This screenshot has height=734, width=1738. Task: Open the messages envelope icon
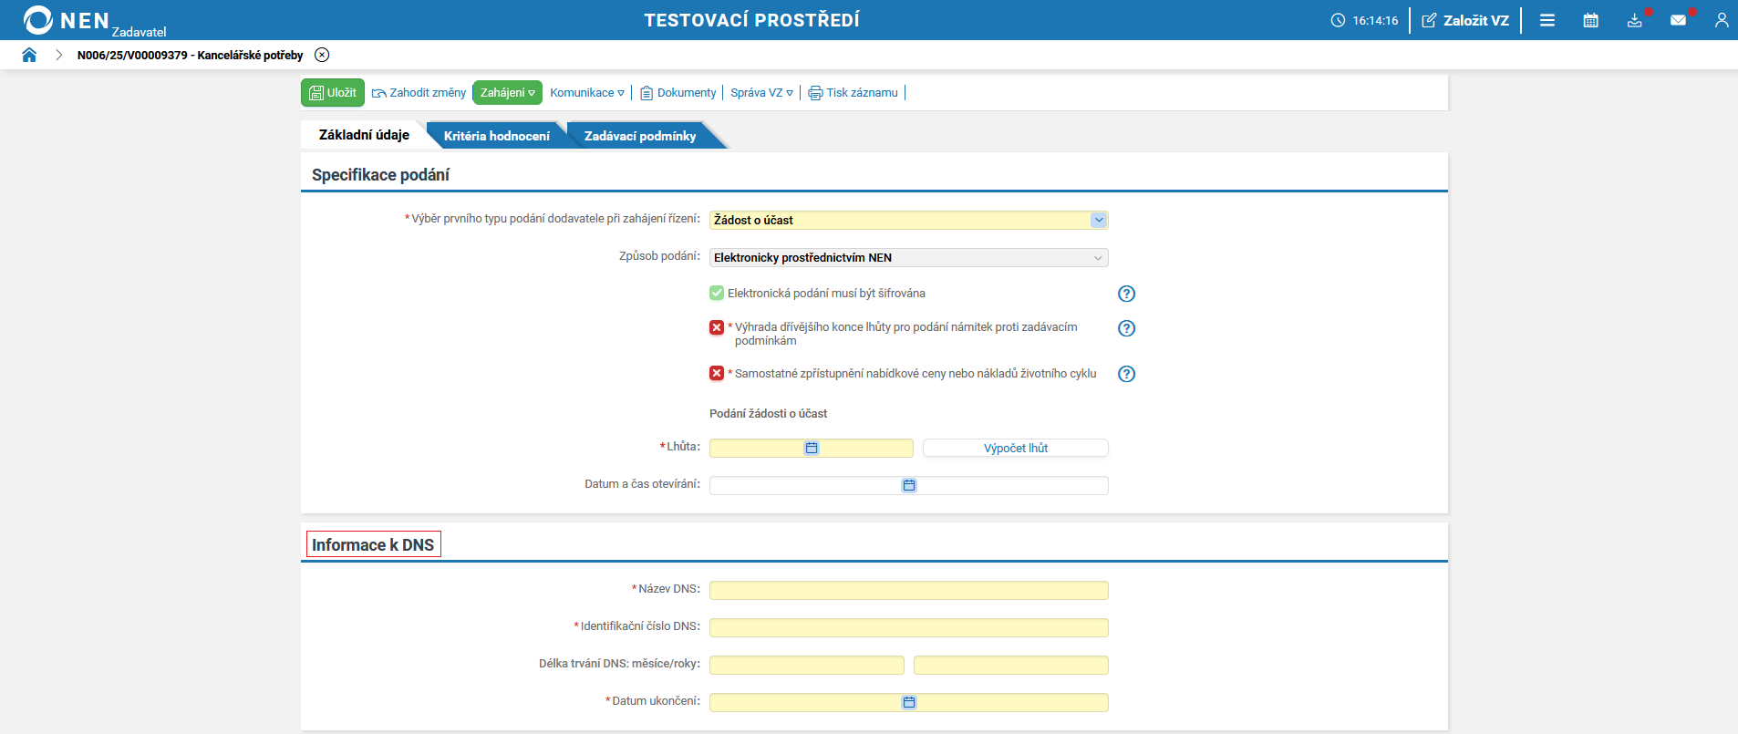pyautogui.click(x=1678, y=20)
